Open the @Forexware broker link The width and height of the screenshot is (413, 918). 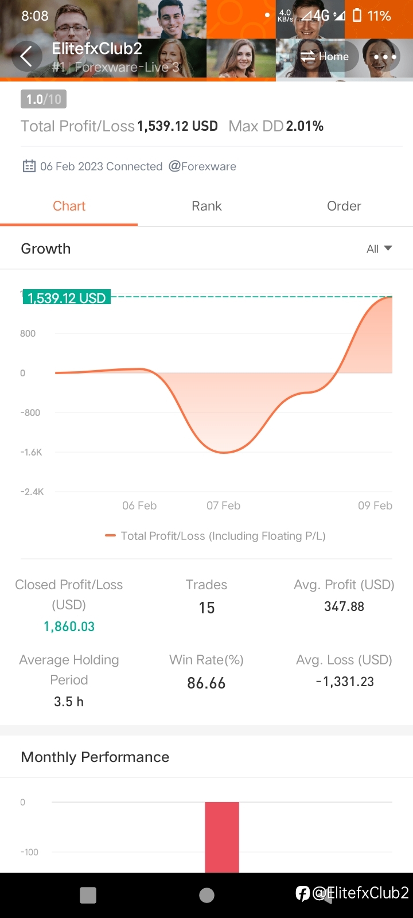click(x=202, y=166)
